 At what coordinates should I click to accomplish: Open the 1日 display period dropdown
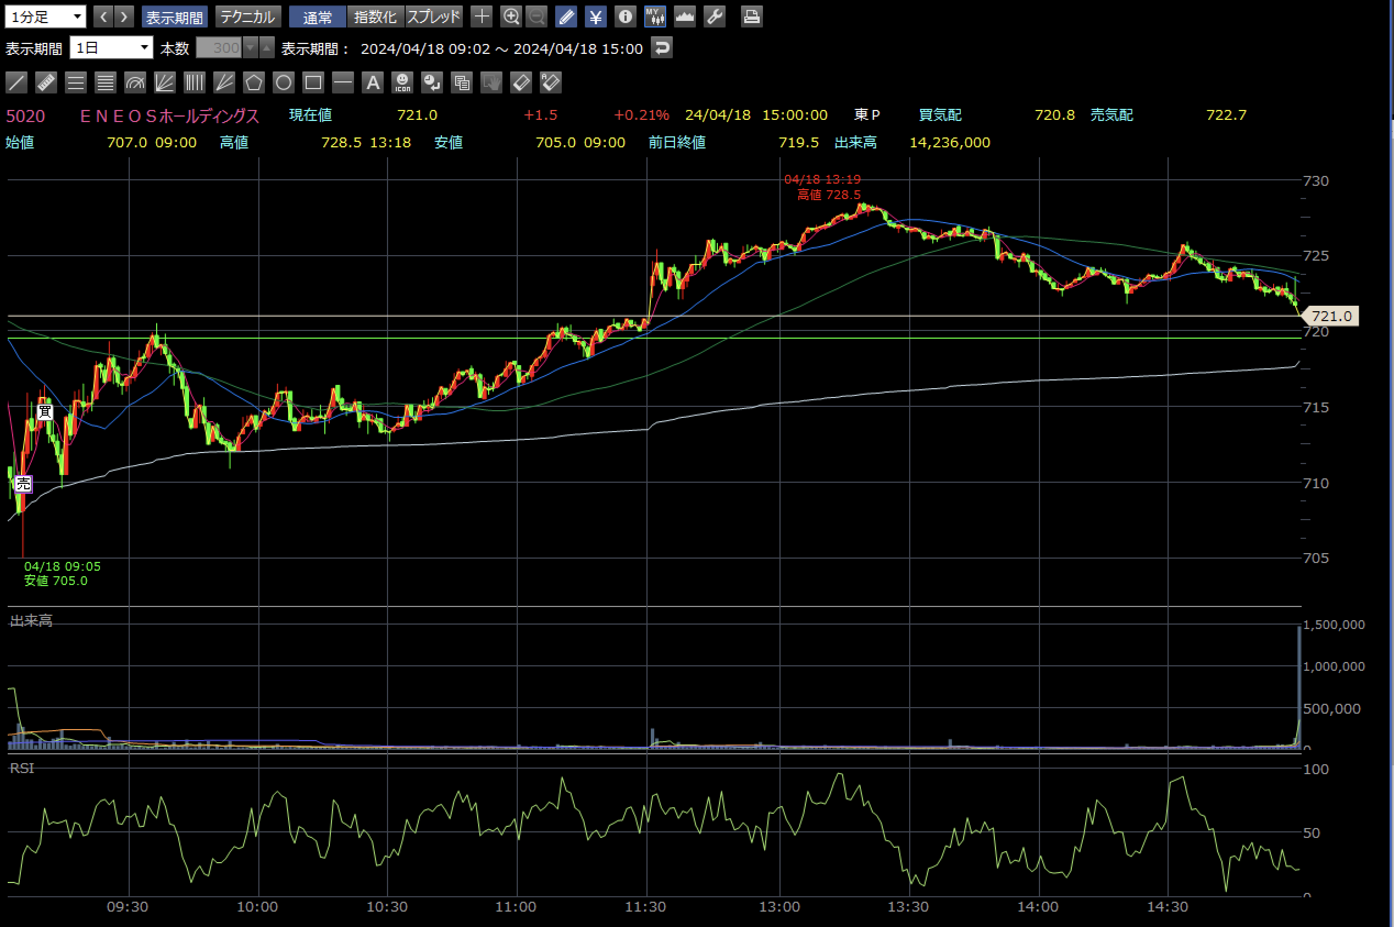[x=111, y=48]
